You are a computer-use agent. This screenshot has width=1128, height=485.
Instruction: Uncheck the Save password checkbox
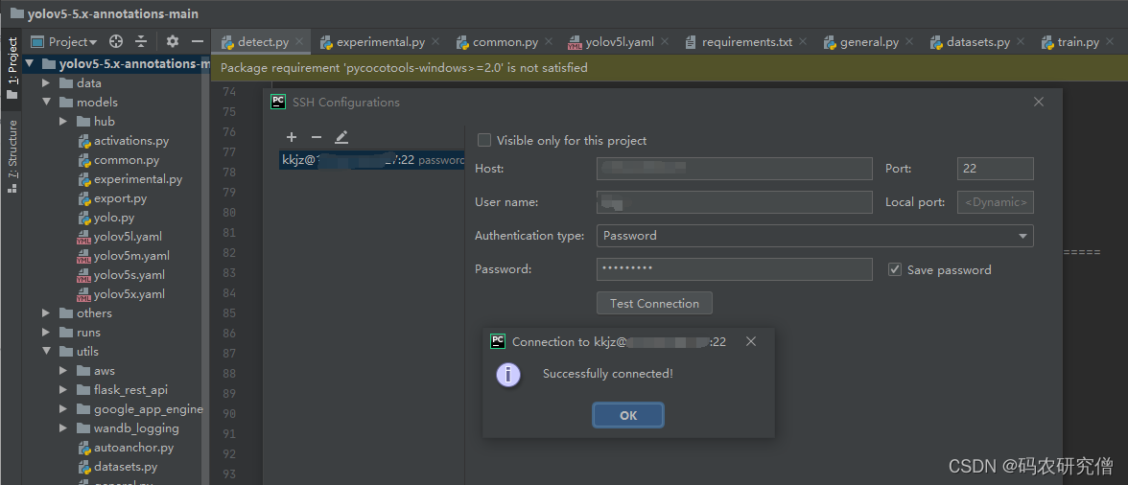coord(895,269)
